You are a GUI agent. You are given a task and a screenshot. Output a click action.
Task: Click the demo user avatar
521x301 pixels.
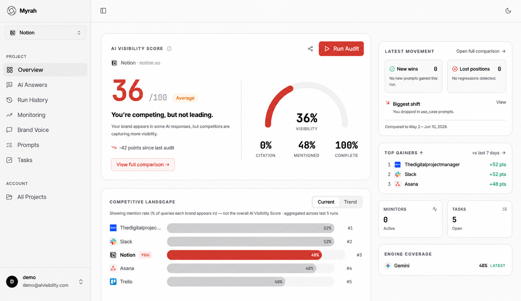(12, 282)
